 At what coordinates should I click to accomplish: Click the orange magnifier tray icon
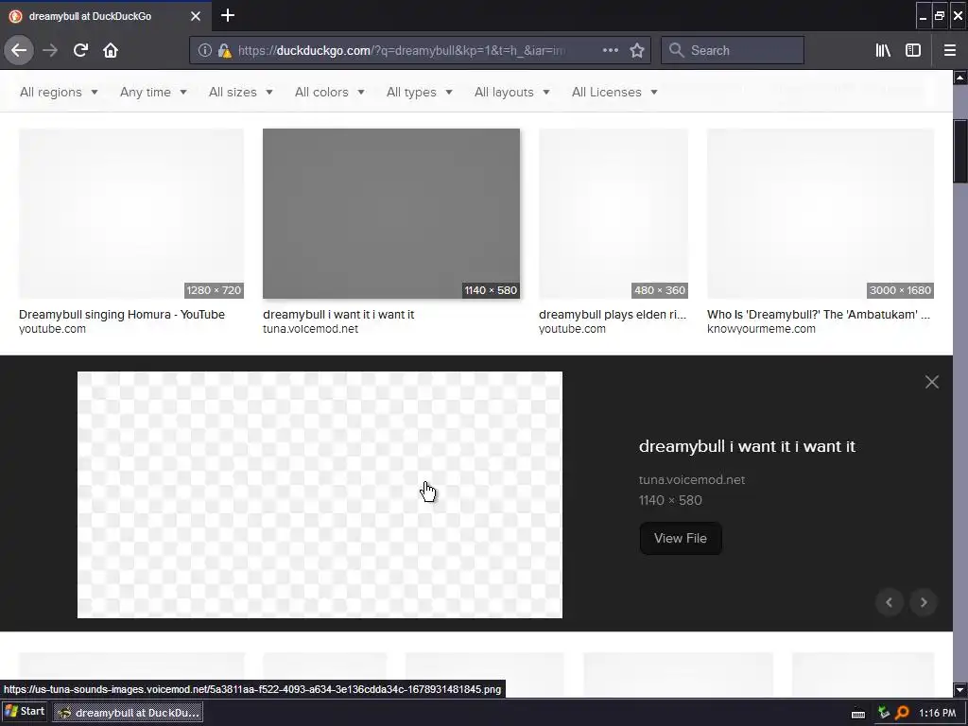point(902,713)
